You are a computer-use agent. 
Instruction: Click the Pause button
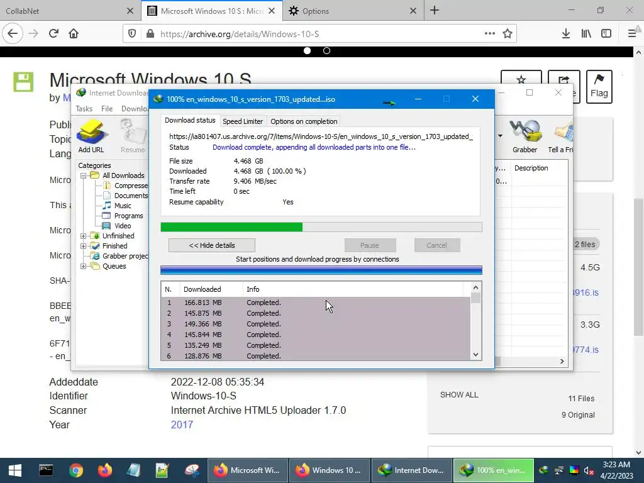coord(370,245)
